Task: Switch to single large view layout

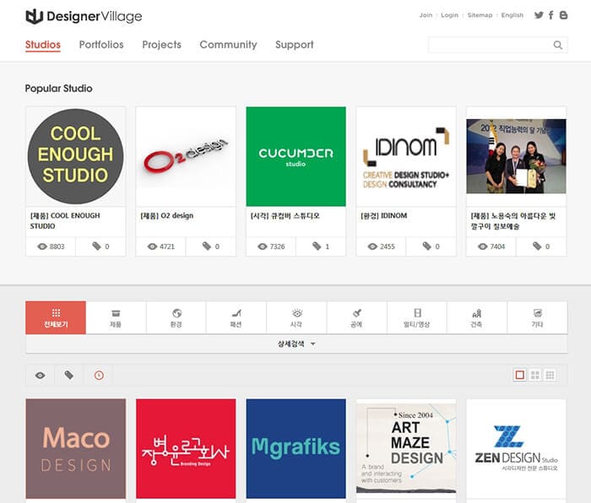Action: (520, 375)
